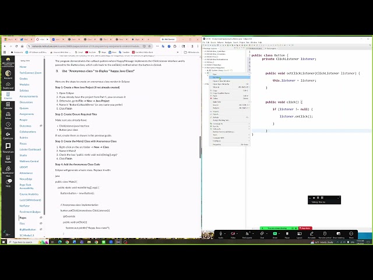The image size is (373, 280).
Task: Expand Debug As submenu in context menu
Action: tap(230, 129)
